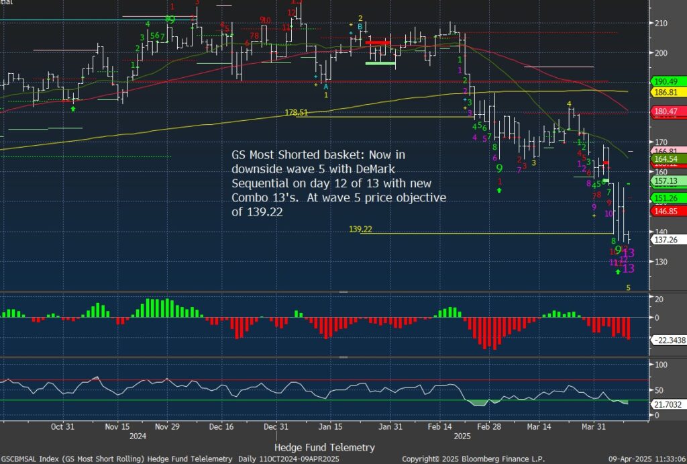Screen dimensions: 687x464
Task: Click the Dec 31 date label
Action: (x=276, y=426)
